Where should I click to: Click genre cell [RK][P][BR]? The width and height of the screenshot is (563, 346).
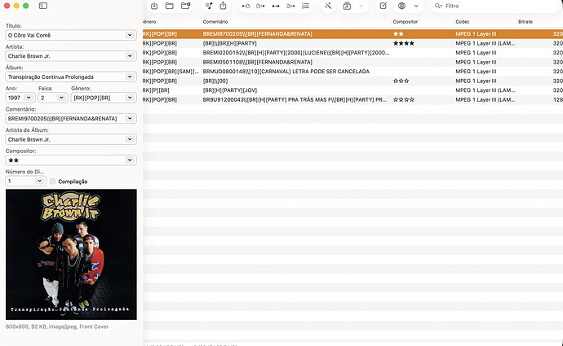click(x=156, y=90)
